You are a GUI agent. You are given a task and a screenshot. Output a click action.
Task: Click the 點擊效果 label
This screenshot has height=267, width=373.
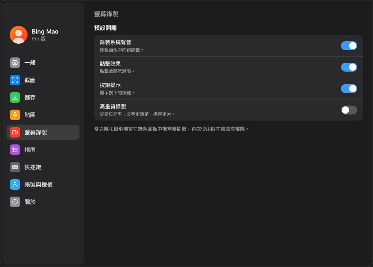tap(110, 64)
